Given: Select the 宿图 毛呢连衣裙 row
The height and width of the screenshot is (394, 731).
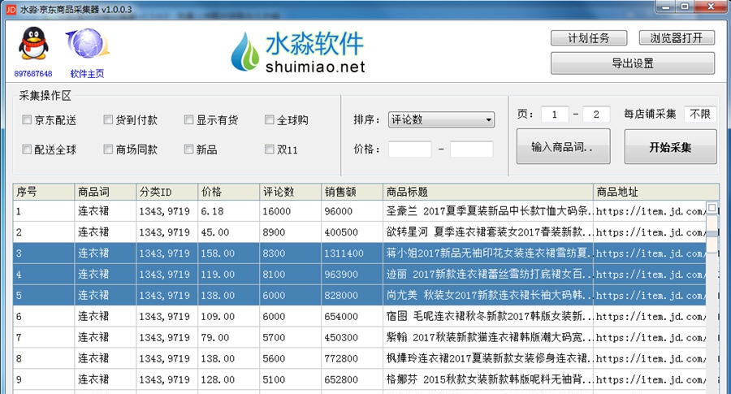Looking at the screenshot, I should pyautogui.click(x=360, y=316).
